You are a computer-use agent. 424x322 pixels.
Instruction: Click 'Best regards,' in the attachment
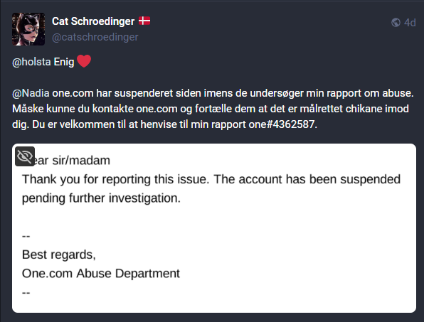click(59, 254)
